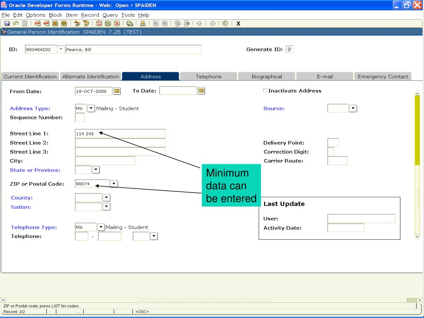
Task: Click the first Xtender document icon
Action: coord(156,24)
